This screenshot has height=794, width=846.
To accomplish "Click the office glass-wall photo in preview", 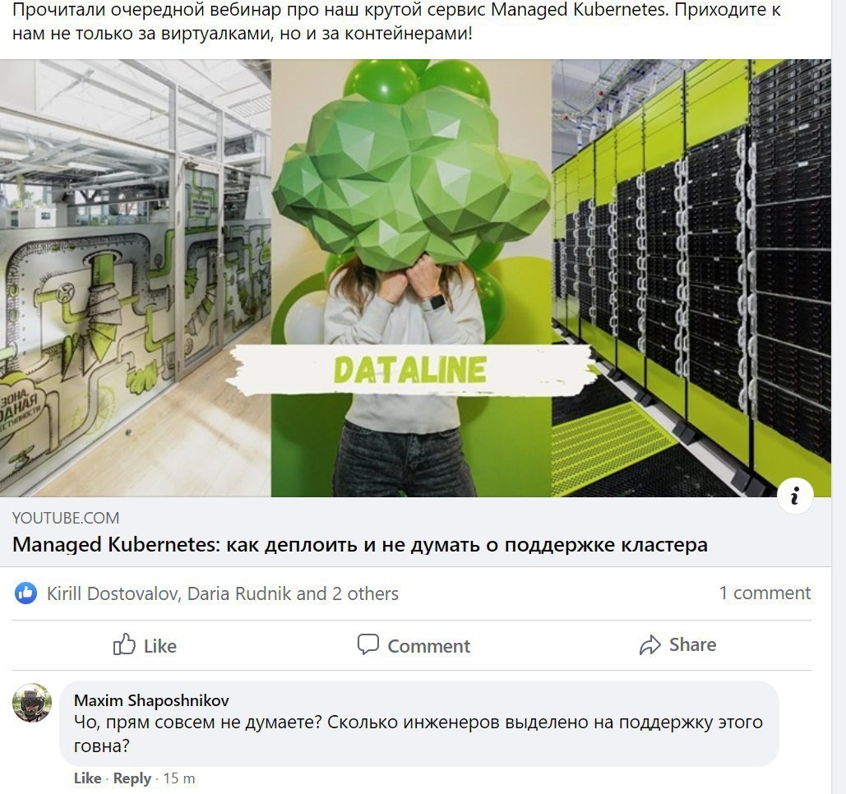I will 136,278.
